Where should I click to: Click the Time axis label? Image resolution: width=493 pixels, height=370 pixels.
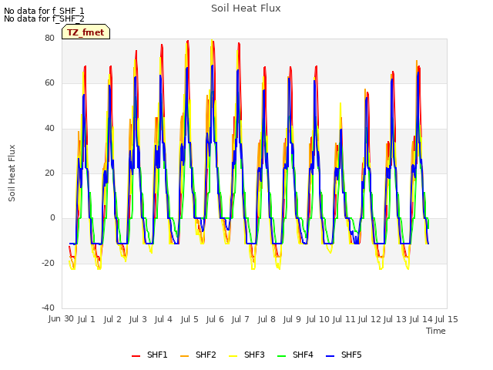(x=436, y=331)
